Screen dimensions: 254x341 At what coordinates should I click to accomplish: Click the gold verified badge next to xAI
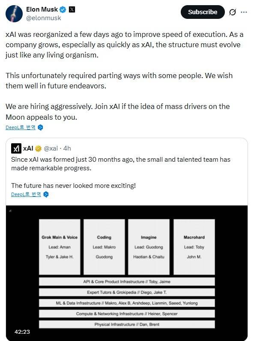click(38, 148)
